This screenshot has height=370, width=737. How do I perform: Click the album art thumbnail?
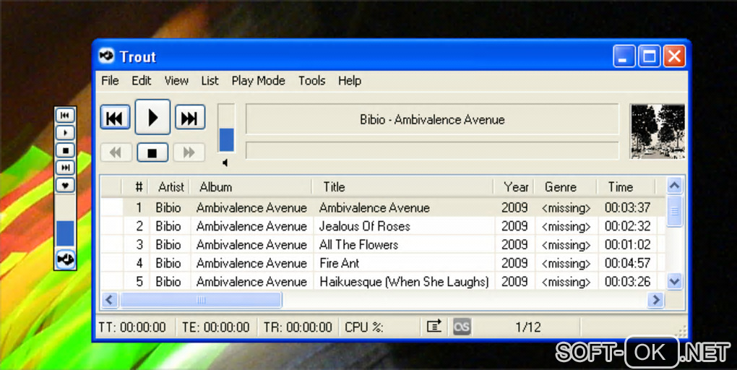point(657,132)
